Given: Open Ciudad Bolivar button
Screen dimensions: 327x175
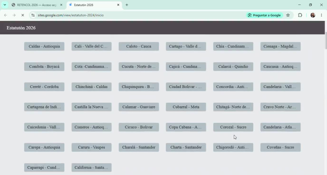Looking at the screenshot, I should click(x=186, y=87).
